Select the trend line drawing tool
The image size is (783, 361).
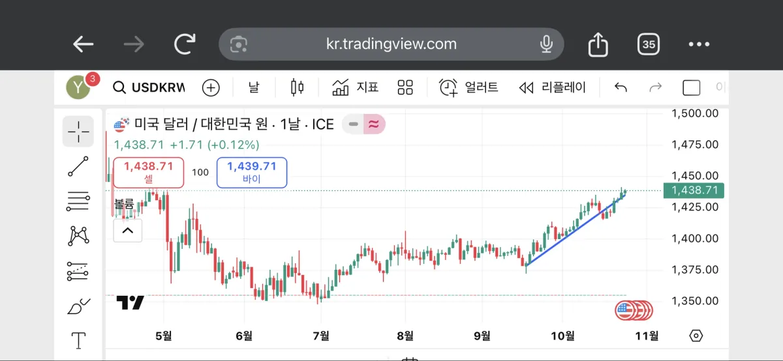[x=78, y=166]
